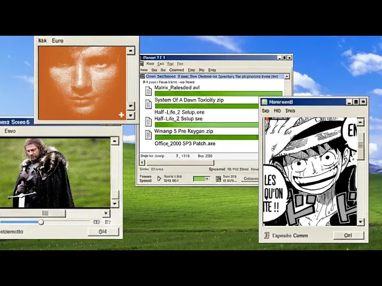
Task: Open the dropdown arrow beside the IIII button
Action: [106, 213]
